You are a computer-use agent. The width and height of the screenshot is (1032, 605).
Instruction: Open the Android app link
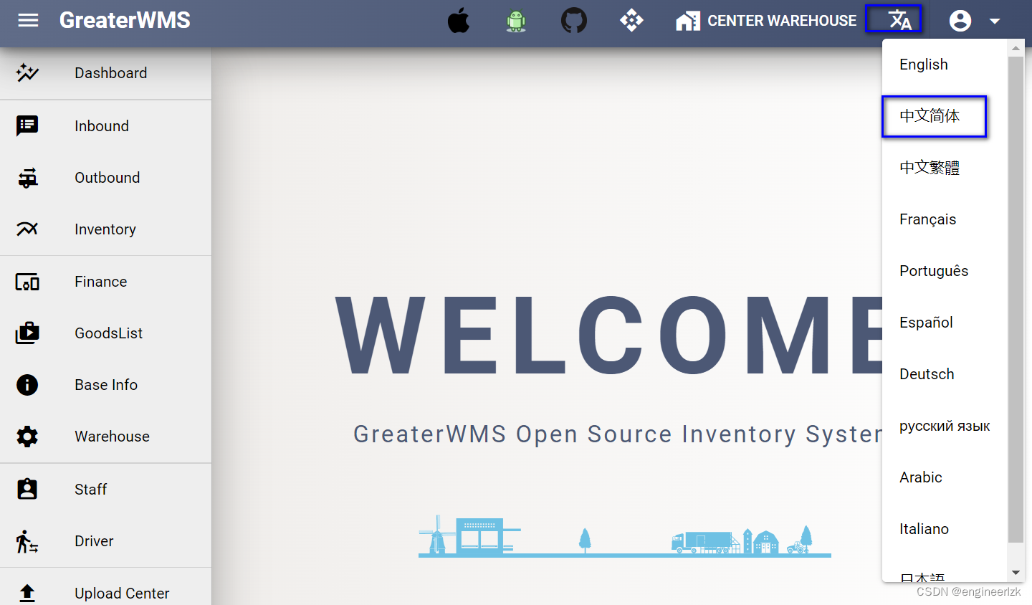[x=516, y=21]
